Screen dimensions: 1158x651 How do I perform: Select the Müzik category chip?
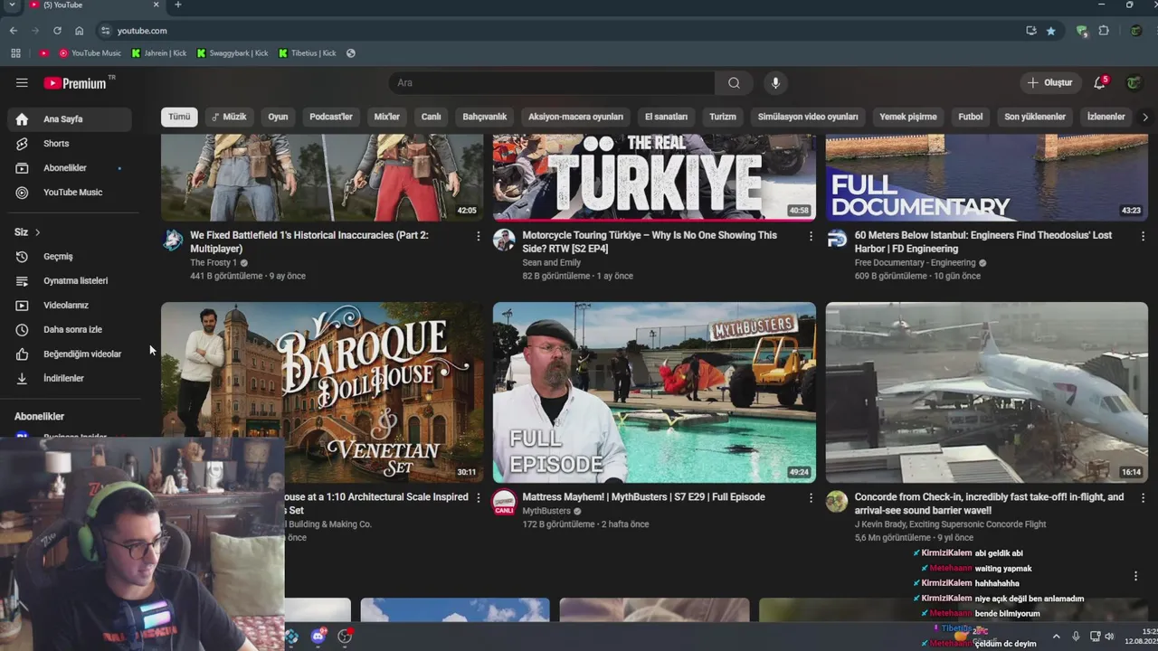pos(229,117)
